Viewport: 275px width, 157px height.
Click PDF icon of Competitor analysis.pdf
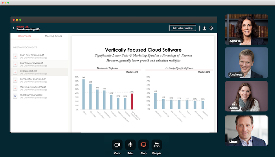15,80
